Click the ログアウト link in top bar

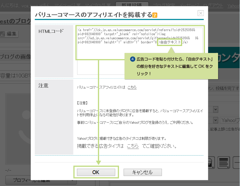pos(213,6)
